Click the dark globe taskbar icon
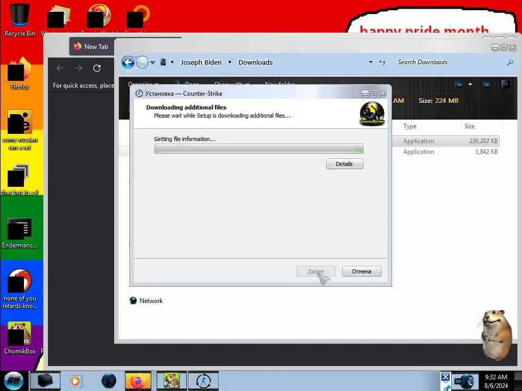Viewport: 522px width, 391px height. (109, 381)
